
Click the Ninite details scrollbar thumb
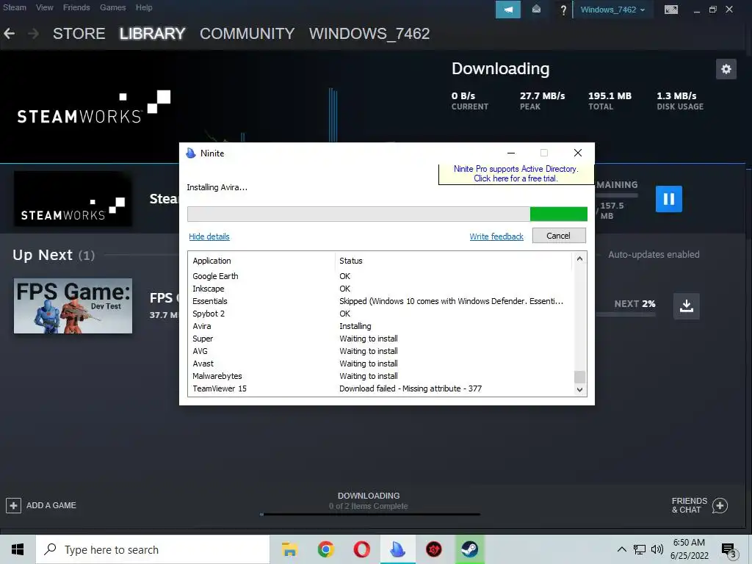[x=580, y=377]
